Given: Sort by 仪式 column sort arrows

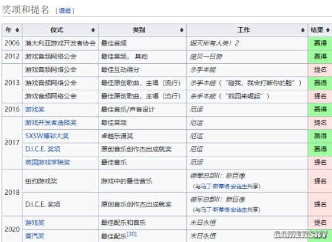Looking at the screenshot, I should (93, 30).
